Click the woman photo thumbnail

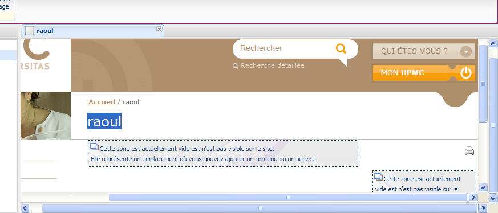[46, 116]
